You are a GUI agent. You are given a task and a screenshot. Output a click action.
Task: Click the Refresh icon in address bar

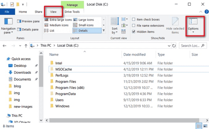click(174, 46)
